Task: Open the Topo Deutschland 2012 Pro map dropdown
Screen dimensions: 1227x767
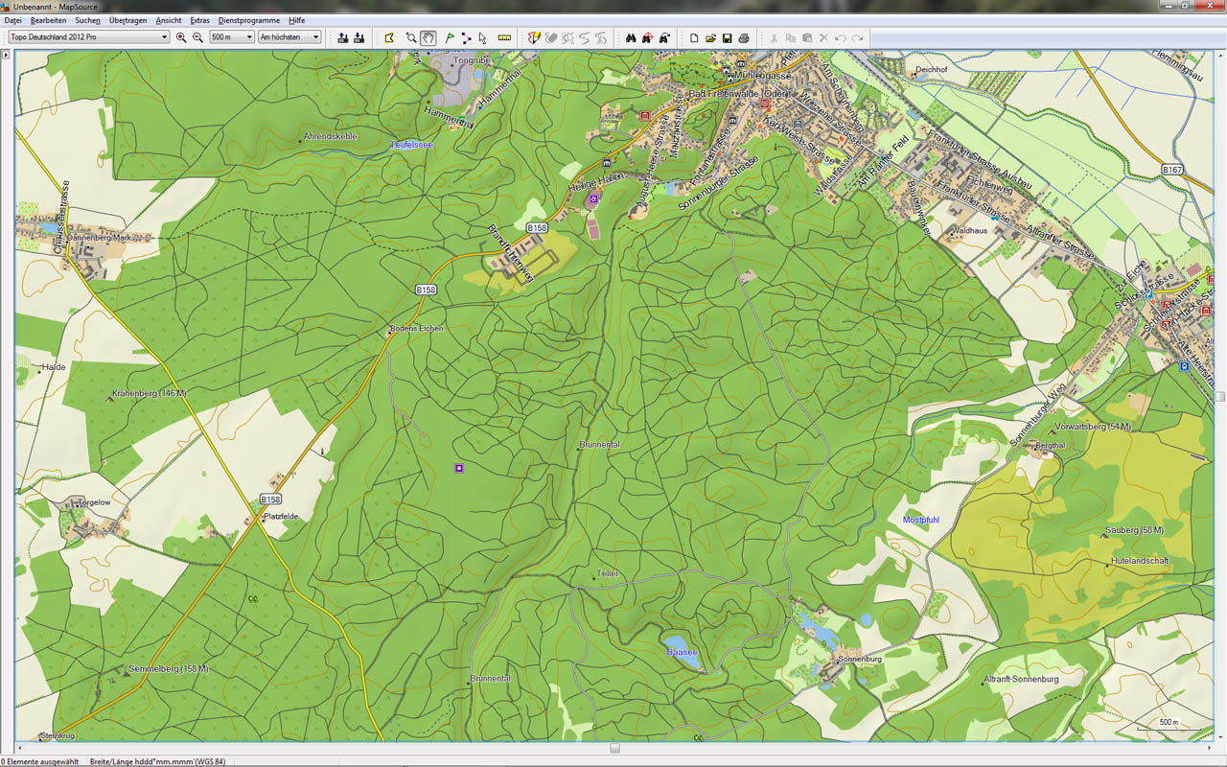Action: (x=87, y=37)
